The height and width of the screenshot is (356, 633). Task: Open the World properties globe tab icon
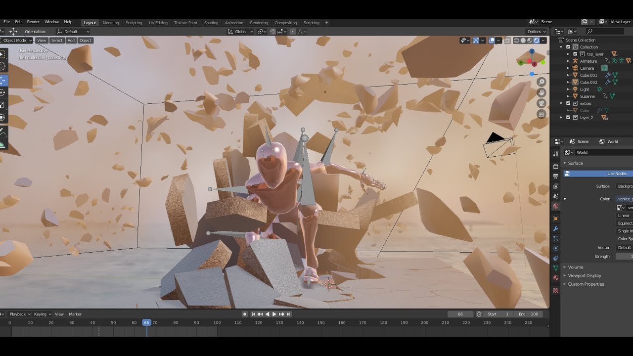(556, 206)
